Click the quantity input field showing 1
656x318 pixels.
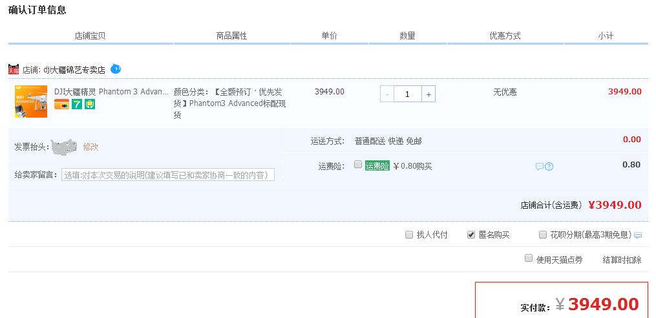tap(407, 94)
